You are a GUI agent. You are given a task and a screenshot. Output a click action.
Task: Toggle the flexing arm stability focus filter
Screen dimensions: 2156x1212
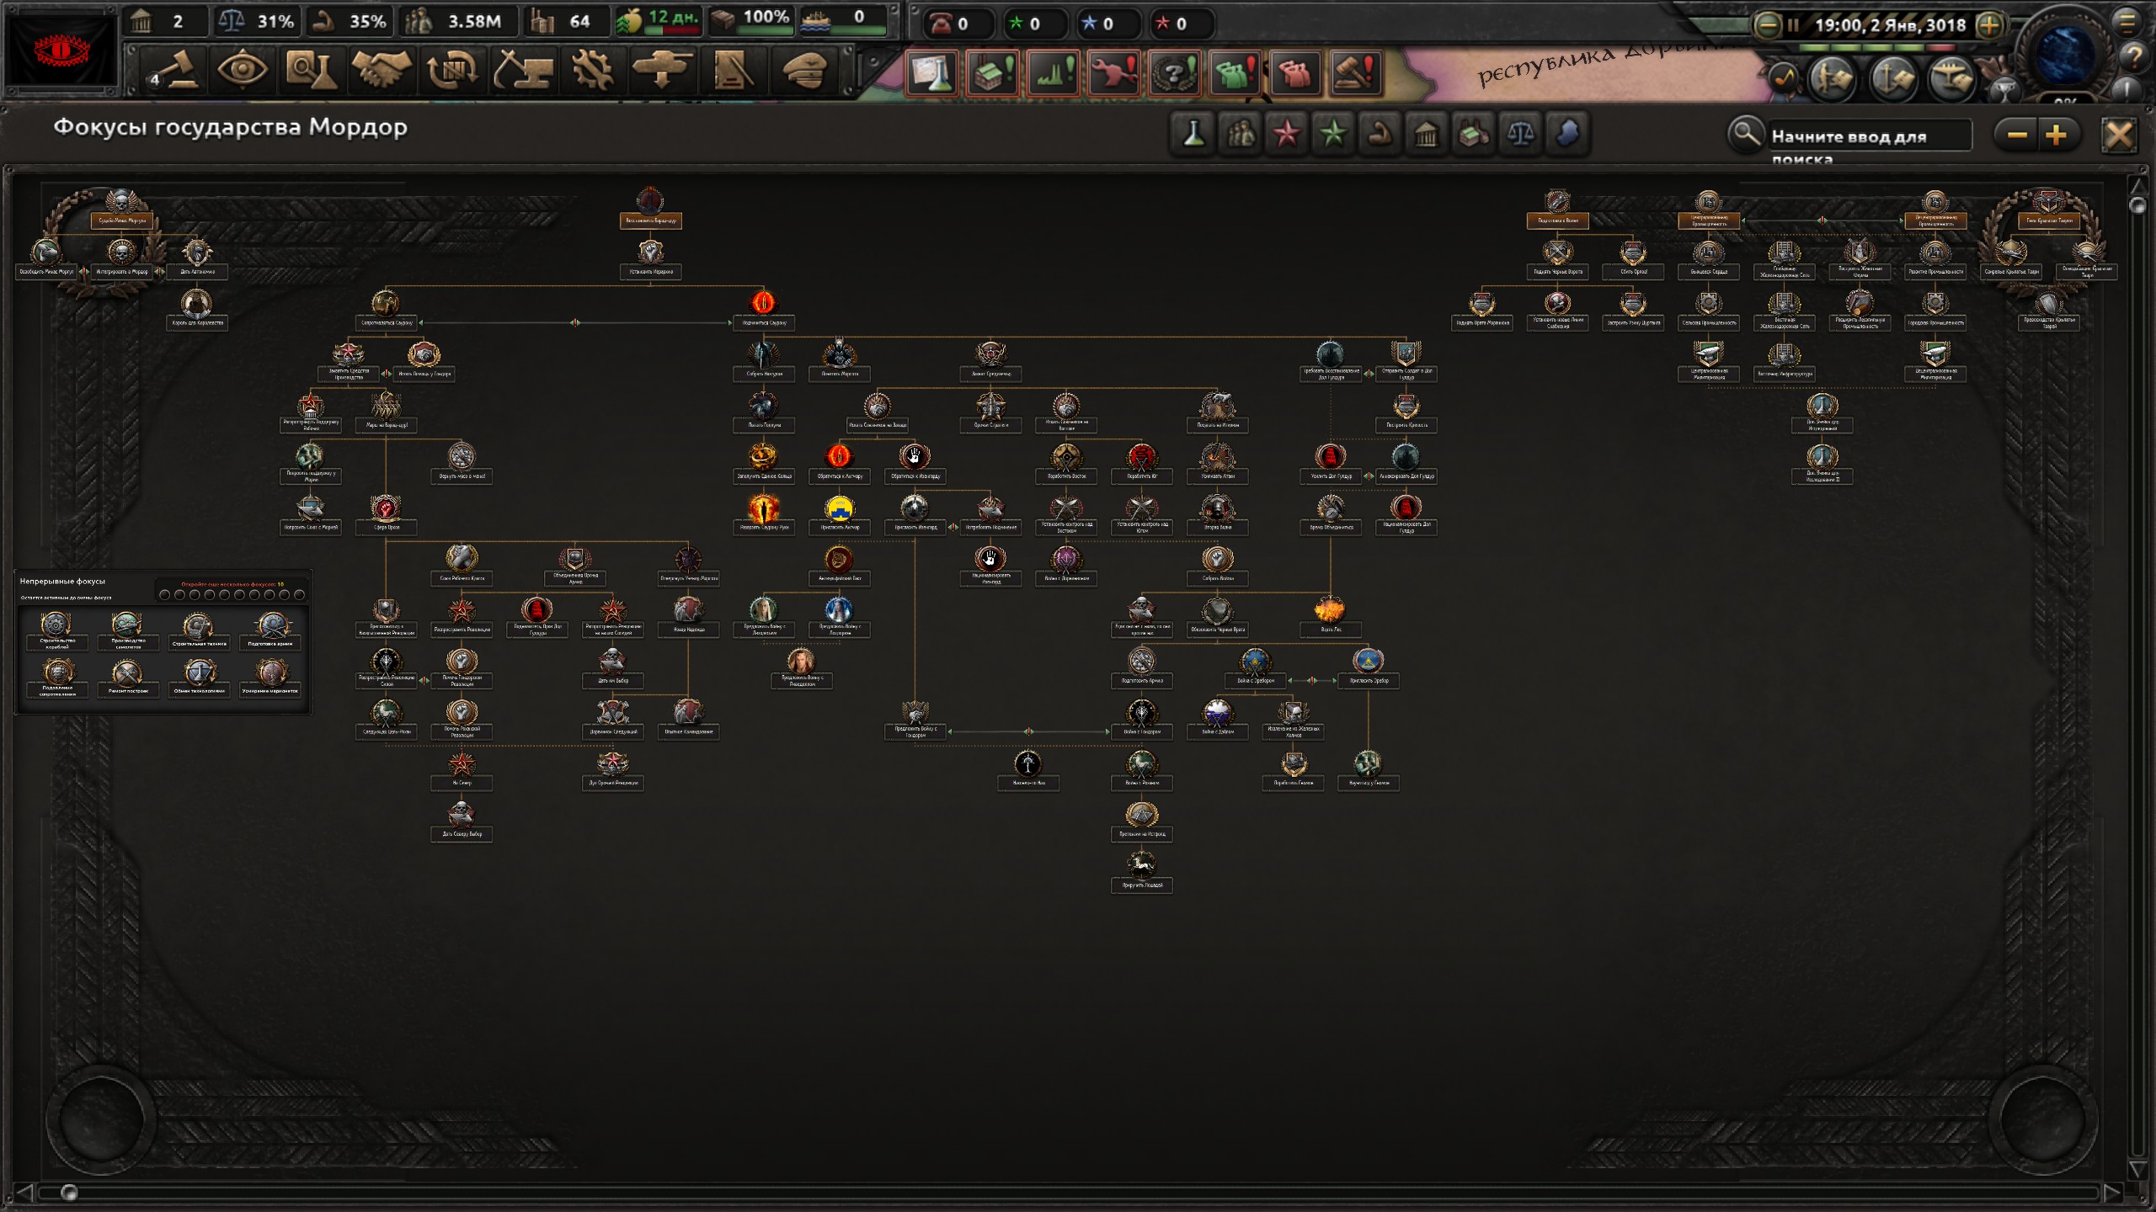[x=1380, y=134]
